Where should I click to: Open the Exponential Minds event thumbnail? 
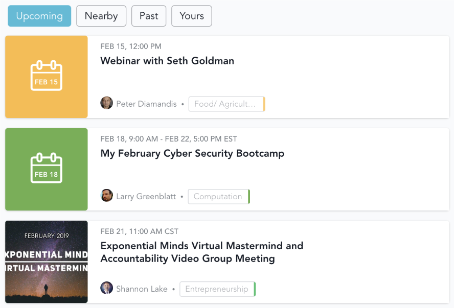click(x=47, y=262)
